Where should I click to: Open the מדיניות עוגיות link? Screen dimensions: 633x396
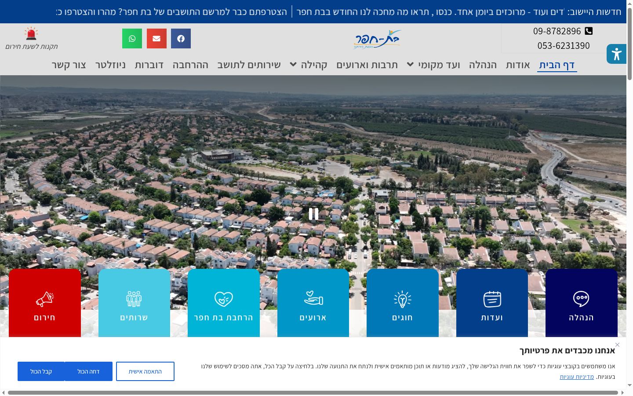pyautogui.click(x=577, y=377)
